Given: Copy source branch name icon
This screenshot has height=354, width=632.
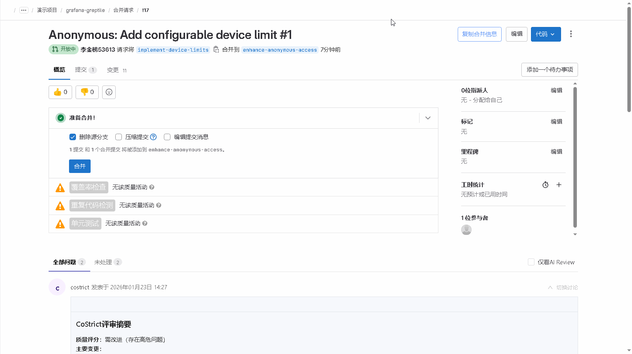Looking at the screenshot, I should pos(216,49).
